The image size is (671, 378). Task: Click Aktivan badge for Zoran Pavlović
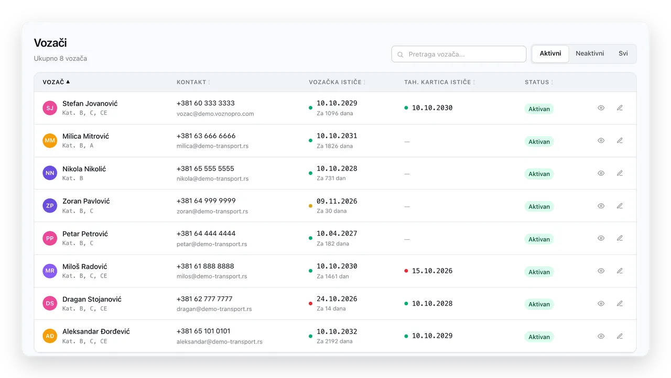539,207
